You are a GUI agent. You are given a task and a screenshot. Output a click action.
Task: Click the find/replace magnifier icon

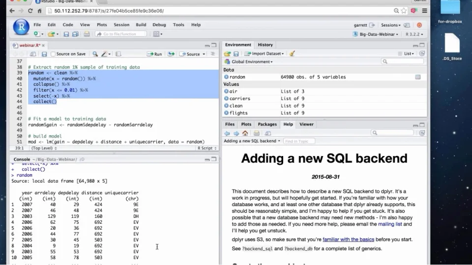coord(95,54)
